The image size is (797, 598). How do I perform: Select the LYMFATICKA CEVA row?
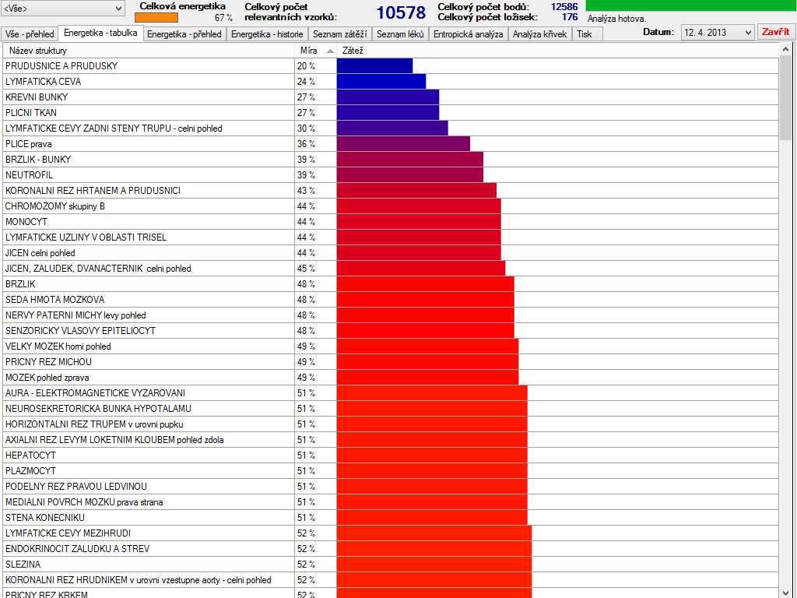(x=391, y=81)
